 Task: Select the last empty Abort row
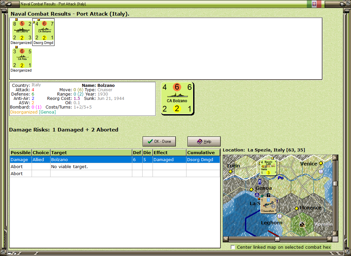(115, 173)
